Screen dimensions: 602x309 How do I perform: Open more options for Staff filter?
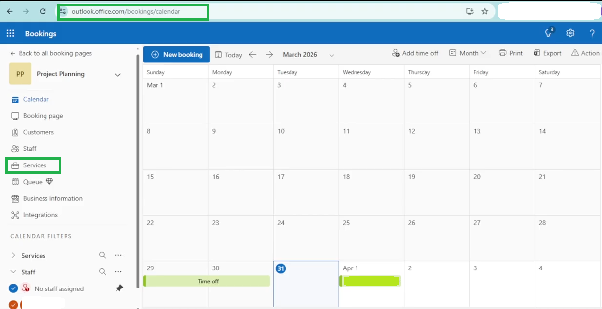118,272
